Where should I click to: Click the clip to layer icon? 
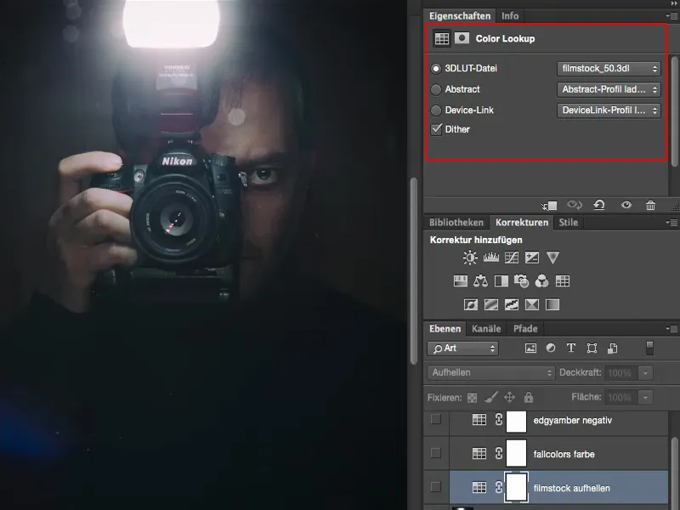coord(549,205)
